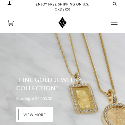Select the free shipping announcement text
The image size is (125, 125).
(62, 7)
